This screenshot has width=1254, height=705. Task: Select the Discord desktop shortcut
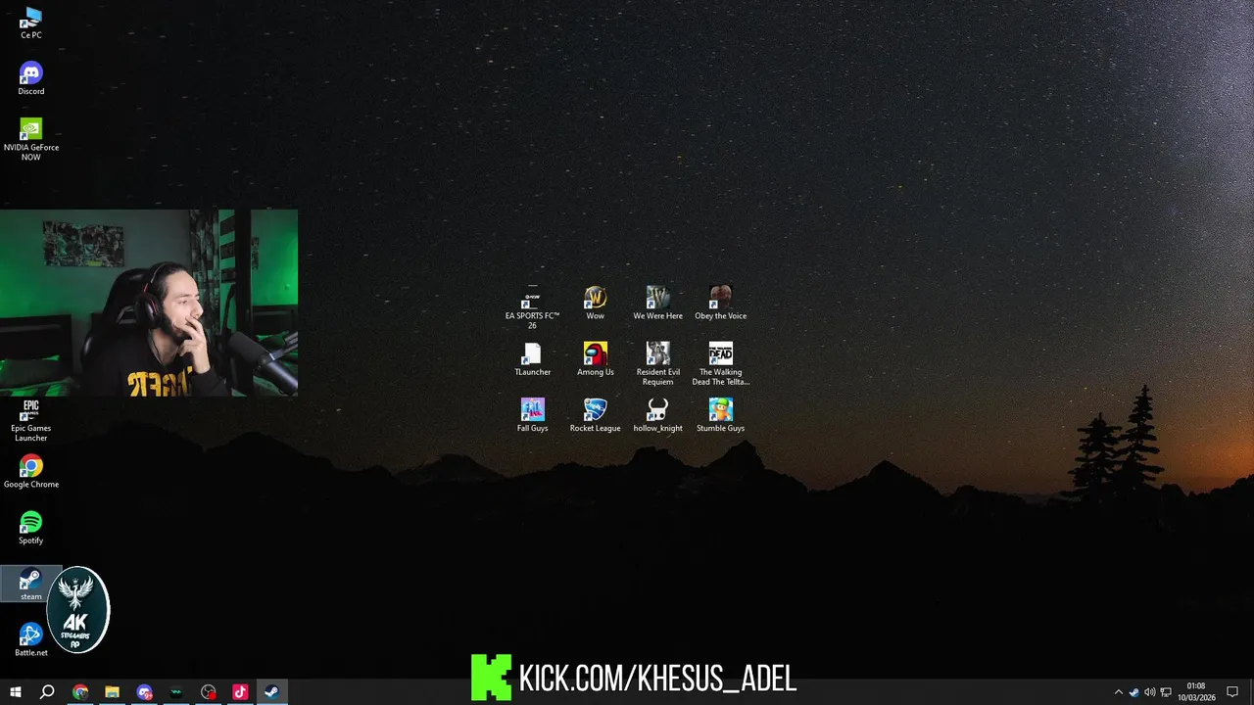(31, 79)
